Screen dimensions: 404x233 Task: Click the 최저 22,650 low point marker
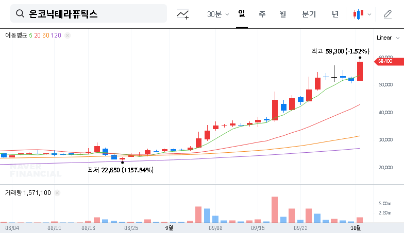[122, 163]
